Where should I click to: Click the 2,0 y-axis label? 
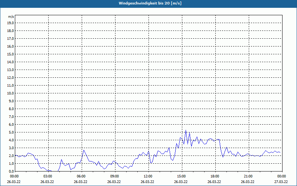point(11,155)
